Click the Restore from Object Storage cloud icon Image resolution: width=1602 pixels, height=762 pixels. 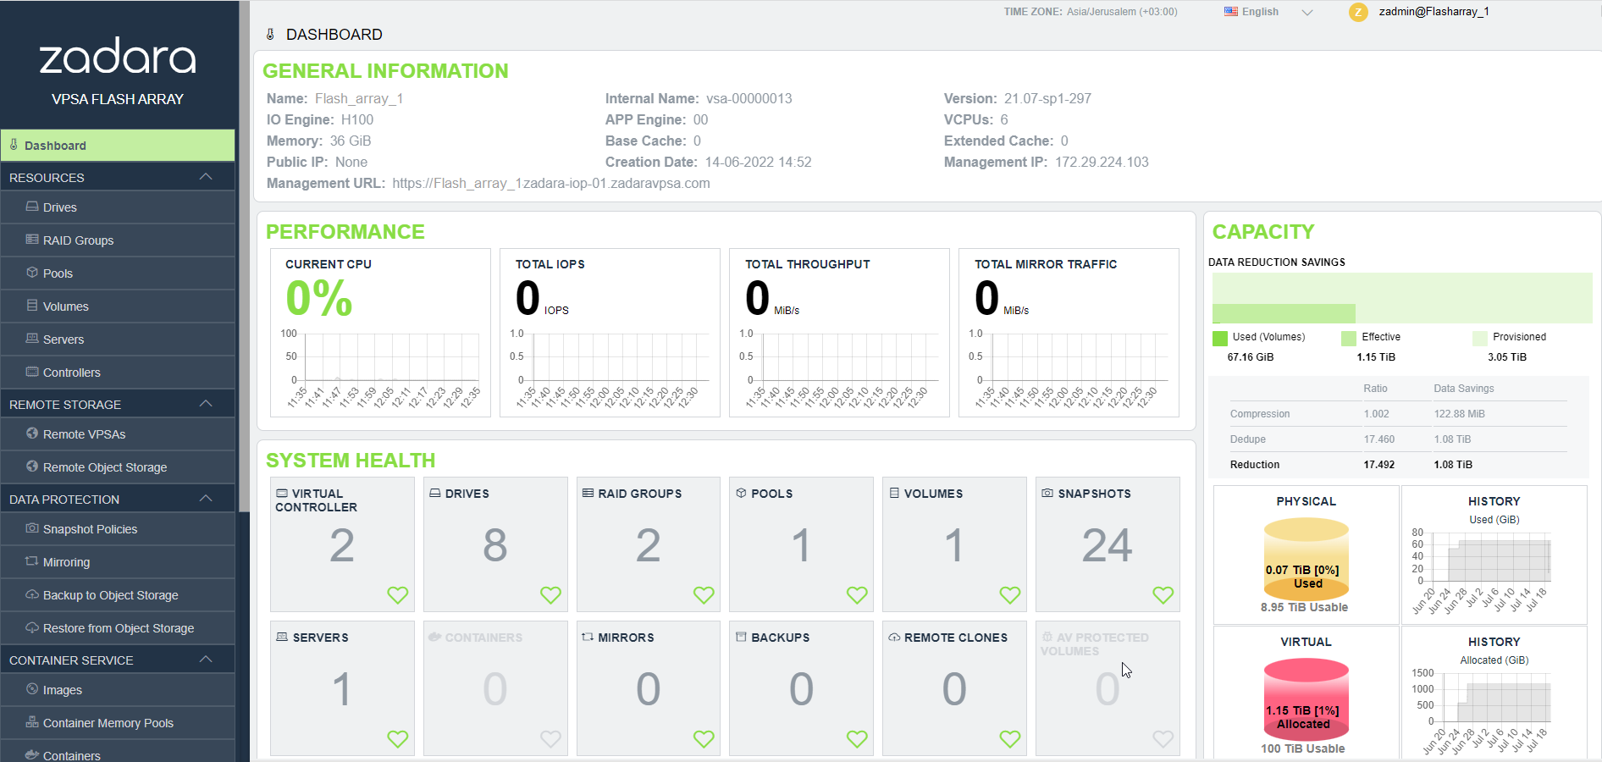coord(32,627)
